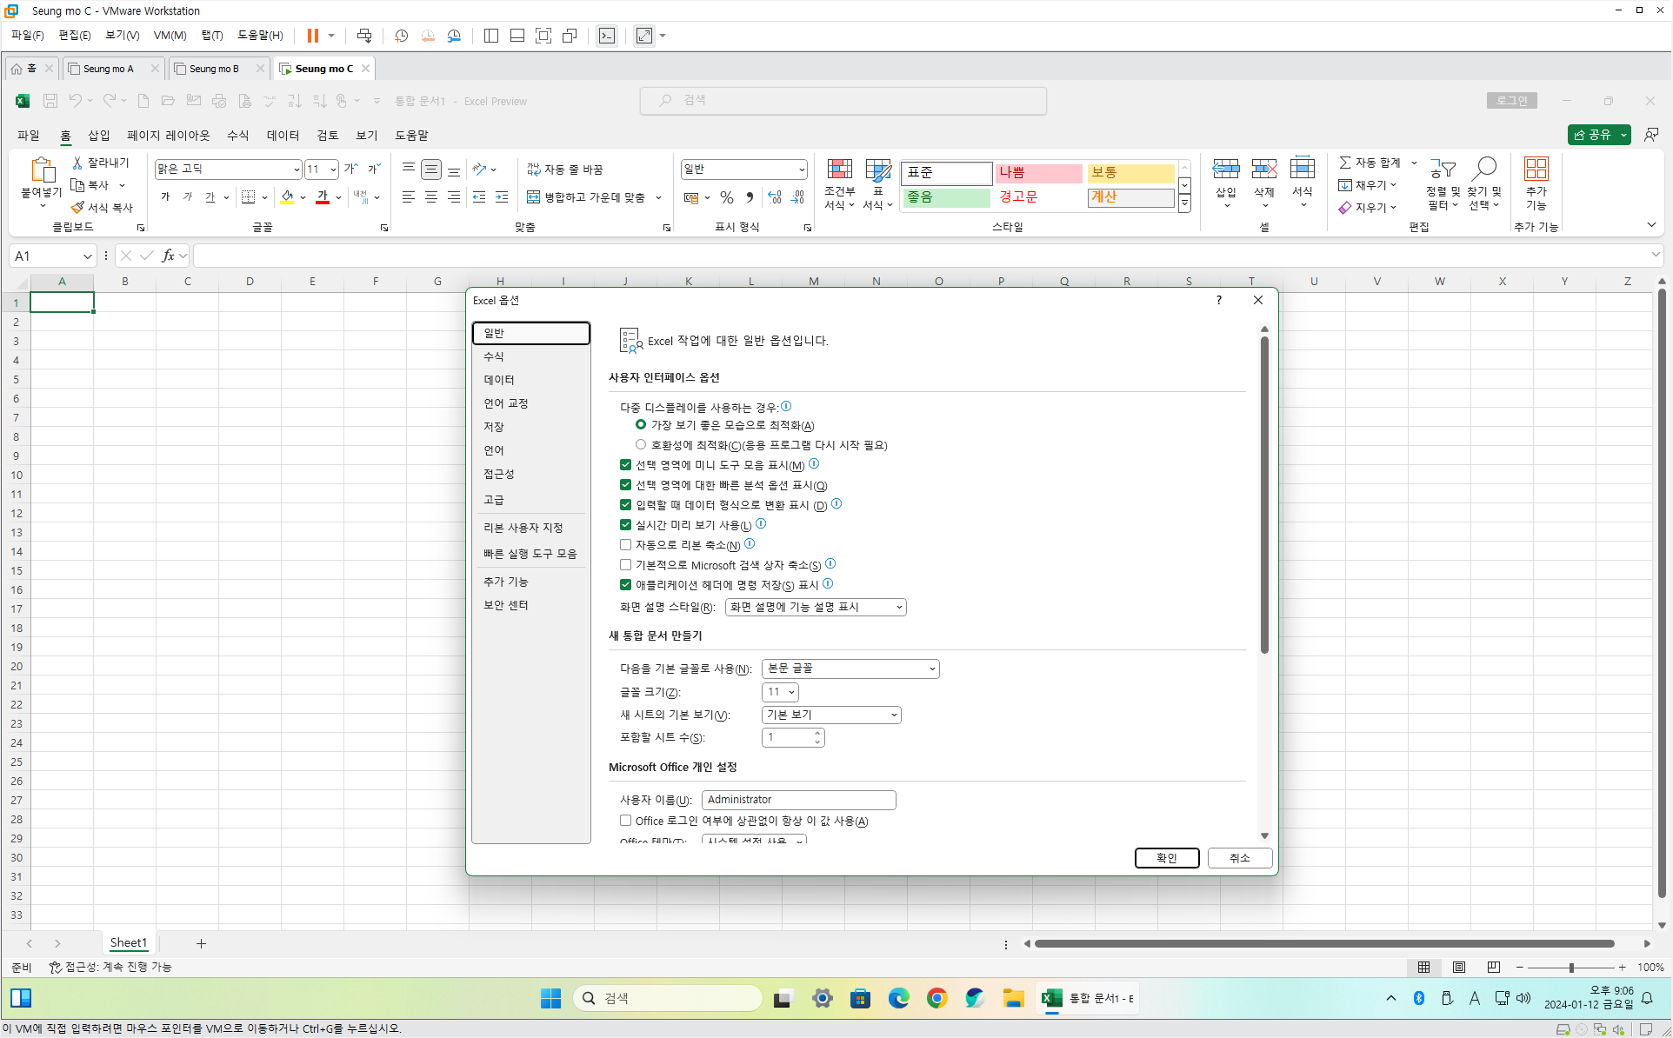1673x1038 pixels.
Task: Click the AutoSum icon
Action: point(1345,163)
